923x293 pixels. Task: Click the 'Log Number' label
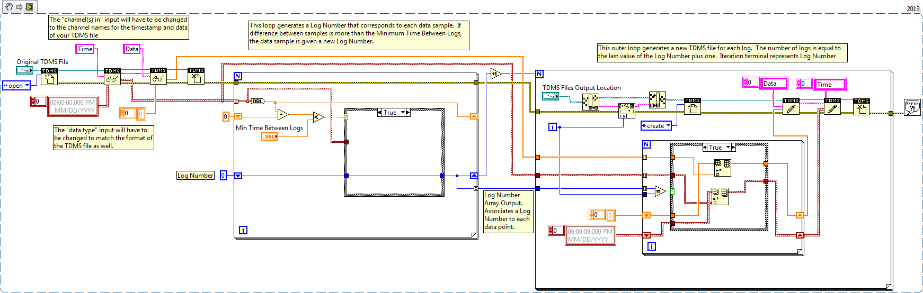tap(196, 176)
